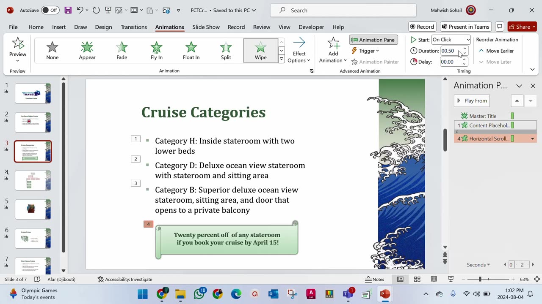Apply the Appear animation
This screenshot has width=542, height=304.
click(87, 50)
